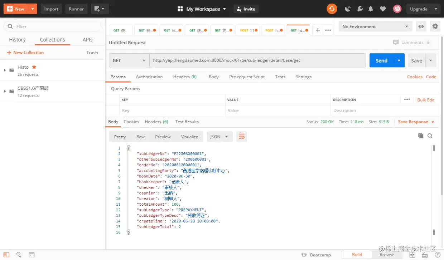Click the sync status icon
The width and height of the screenshot is (444, 260).
[x=332, y=9]
